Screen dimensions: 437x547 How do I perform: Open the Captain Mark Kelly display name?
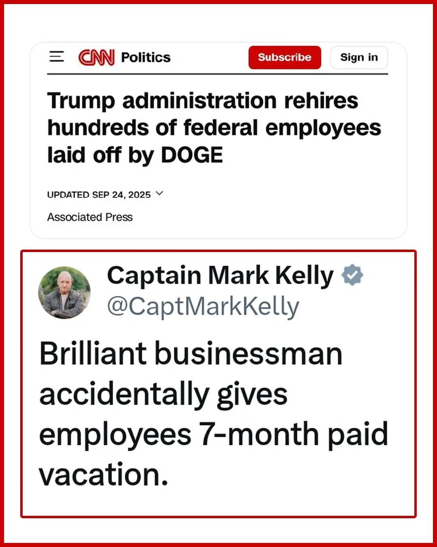pos(220,276)
